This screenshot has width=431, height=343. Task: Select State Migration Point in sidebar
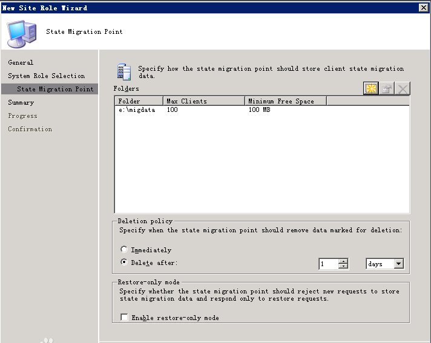click(x=55, y=89)
